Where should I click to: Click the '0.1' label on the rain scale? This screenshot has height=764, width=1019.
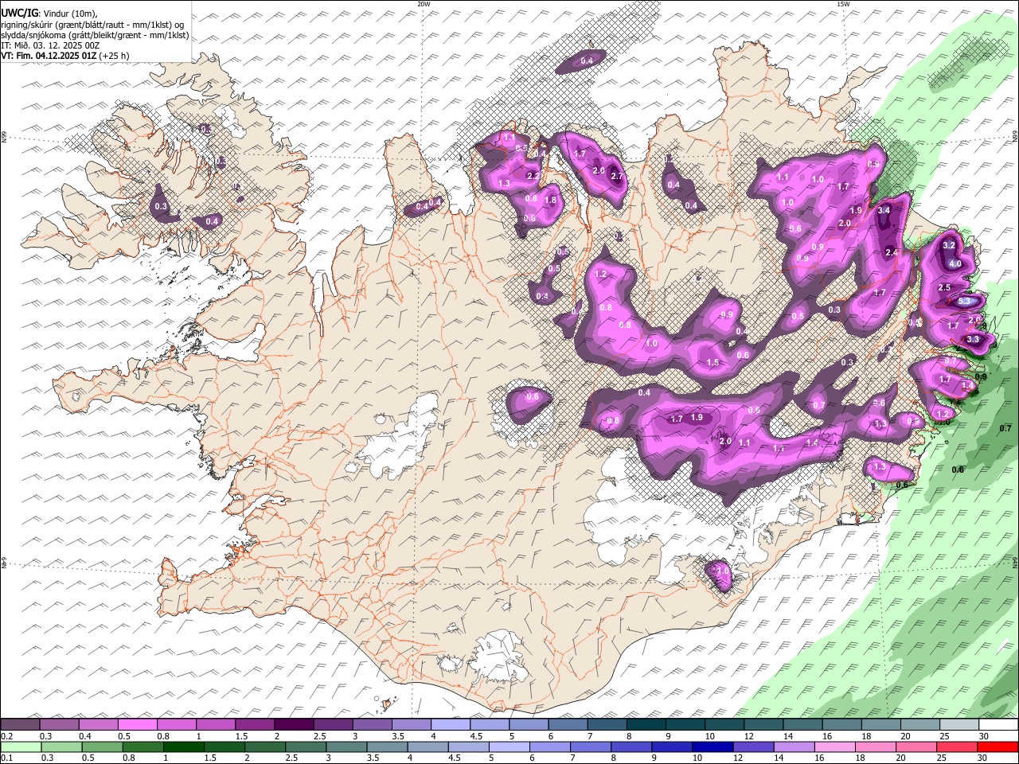(x=6, y=758)
